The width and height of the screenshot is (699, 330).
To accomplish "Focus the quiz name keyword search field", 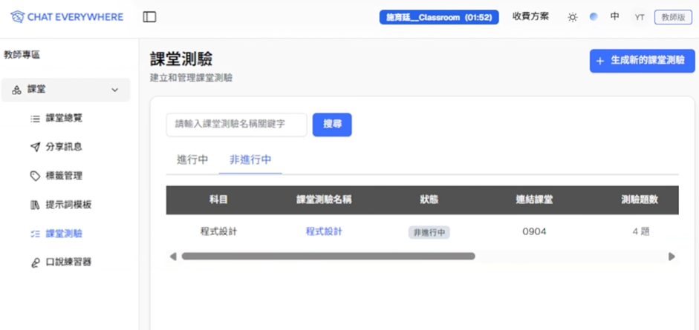I will click(x=237, y=125).
